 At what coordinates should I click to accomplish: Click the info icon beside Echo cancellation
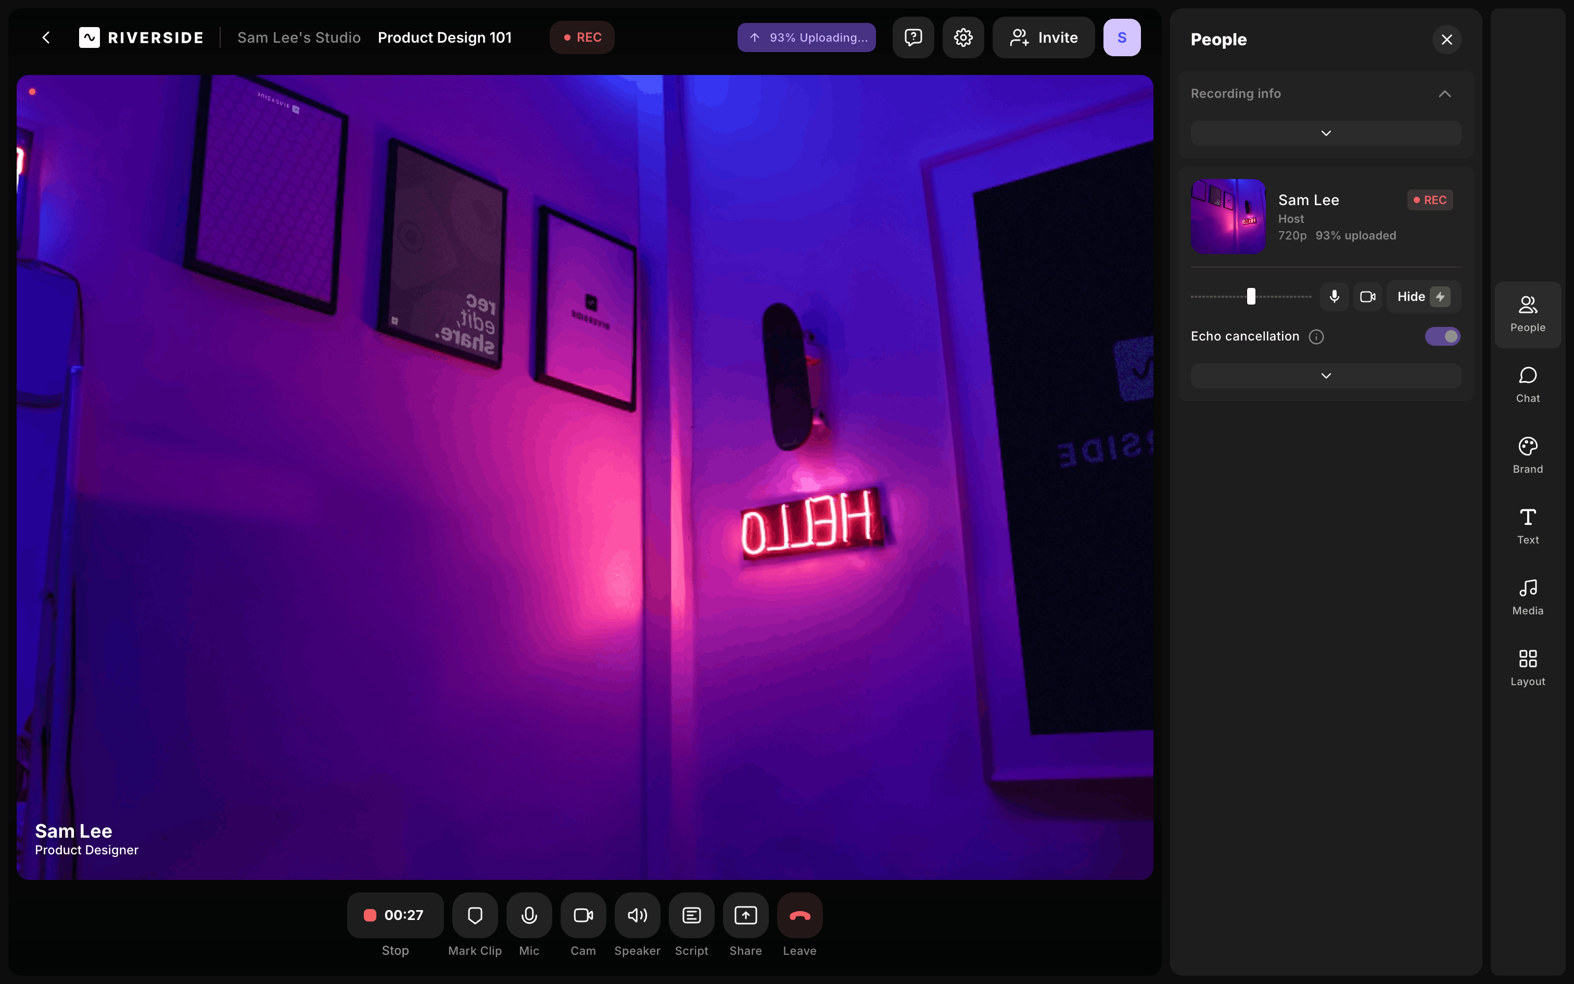pos(1316,336)
